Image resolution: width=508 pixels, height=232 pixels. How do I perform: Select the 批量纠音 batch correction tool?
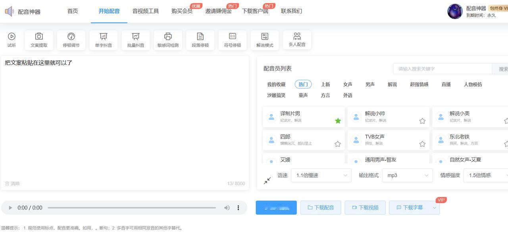(136, 40)
